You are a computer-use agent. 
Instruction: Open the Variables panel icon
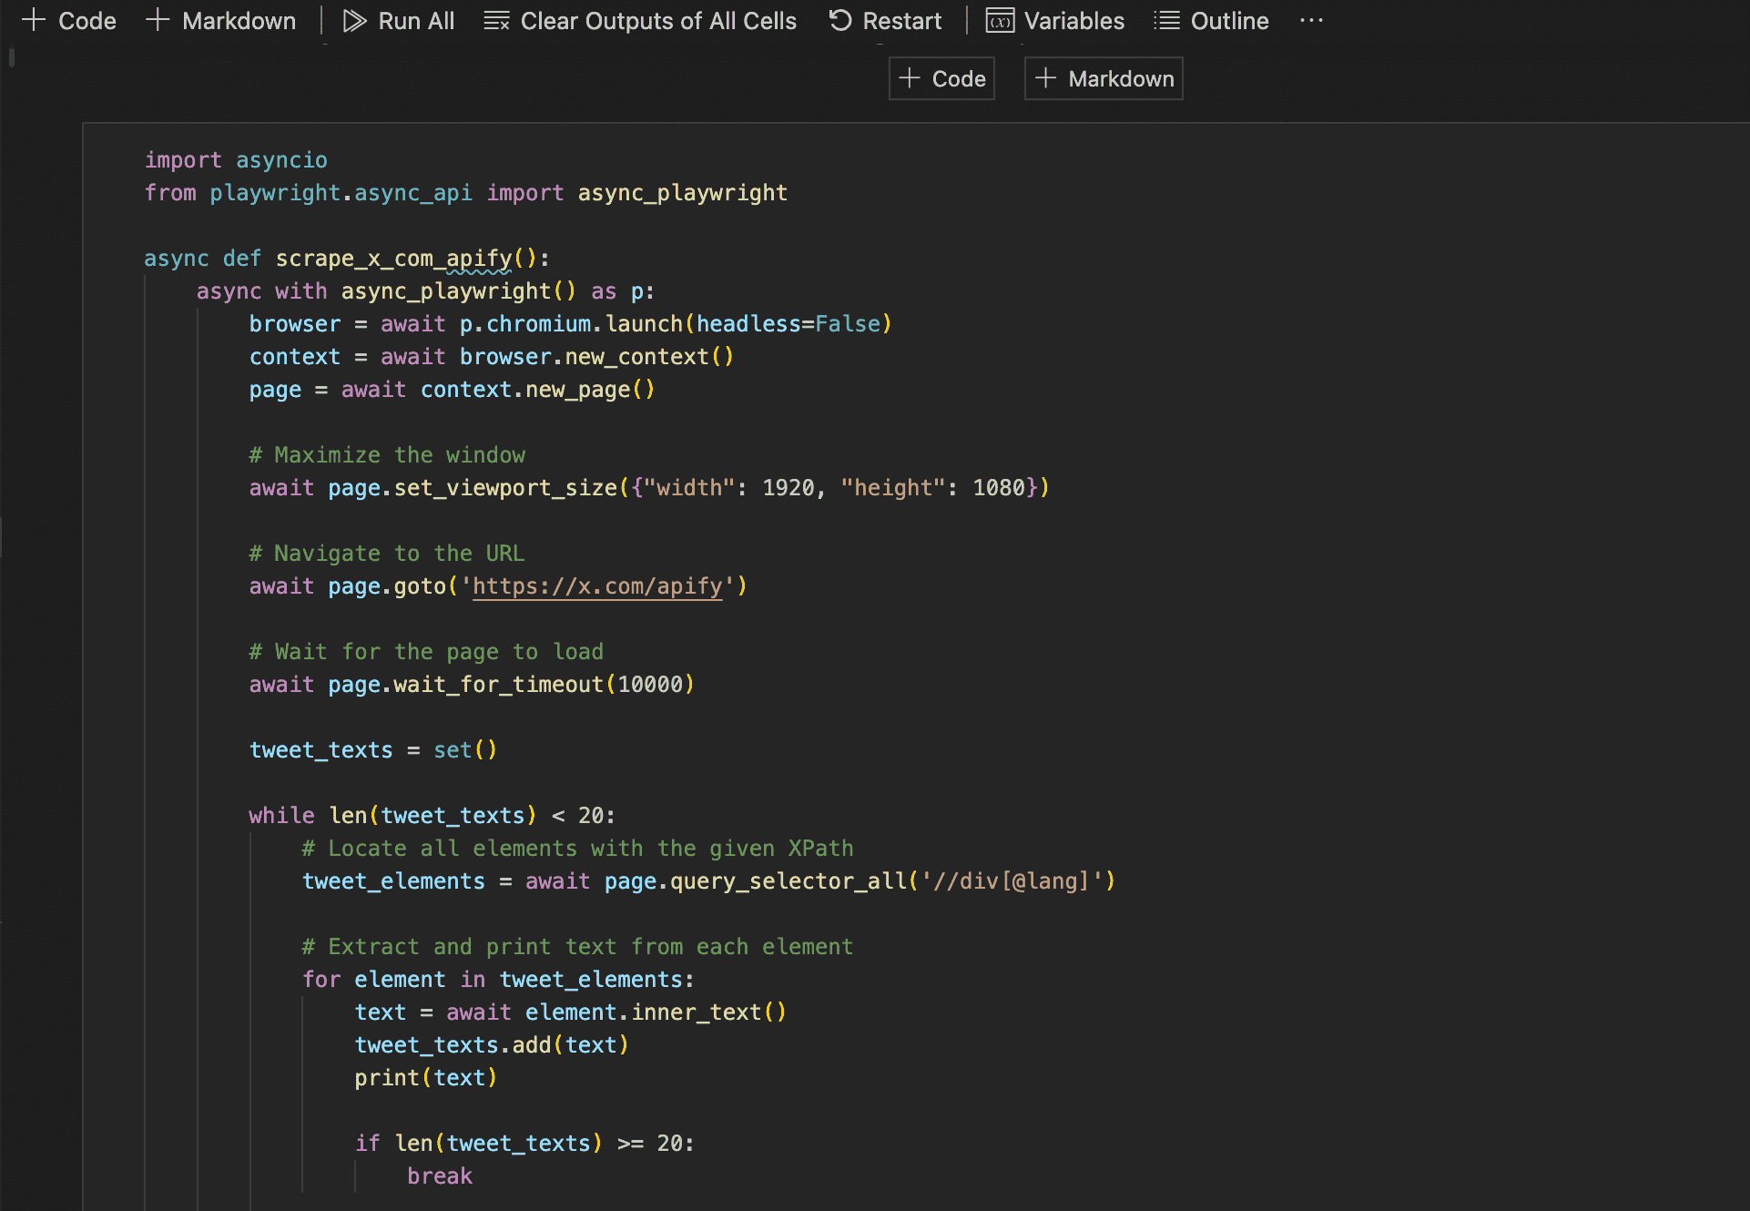coord(998,21)
